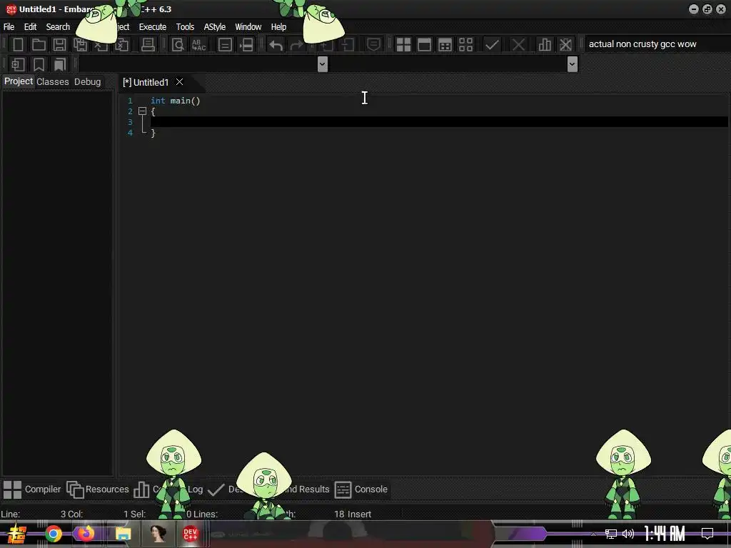
Task: Click the Go to line toolbar icon
Action: point(246,45)
